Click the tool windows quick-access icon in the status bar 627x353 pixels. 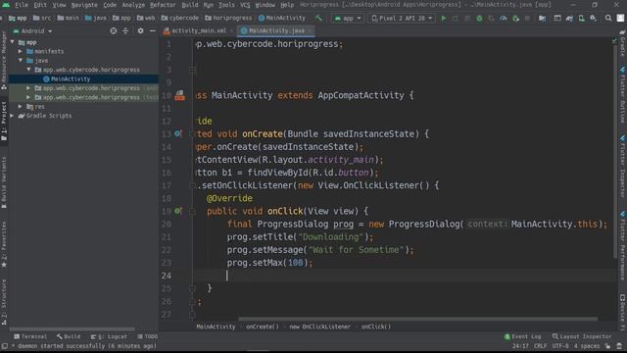[x=4, y=346]
